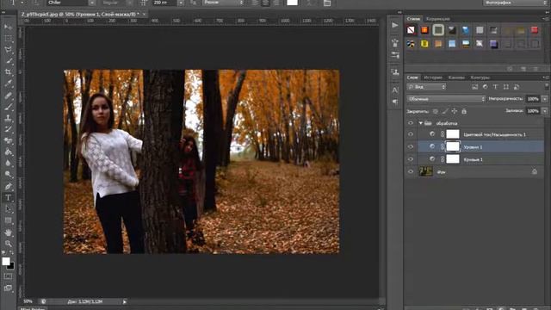Select the Crop tool

pyautogui.click(x=8, y=72)
